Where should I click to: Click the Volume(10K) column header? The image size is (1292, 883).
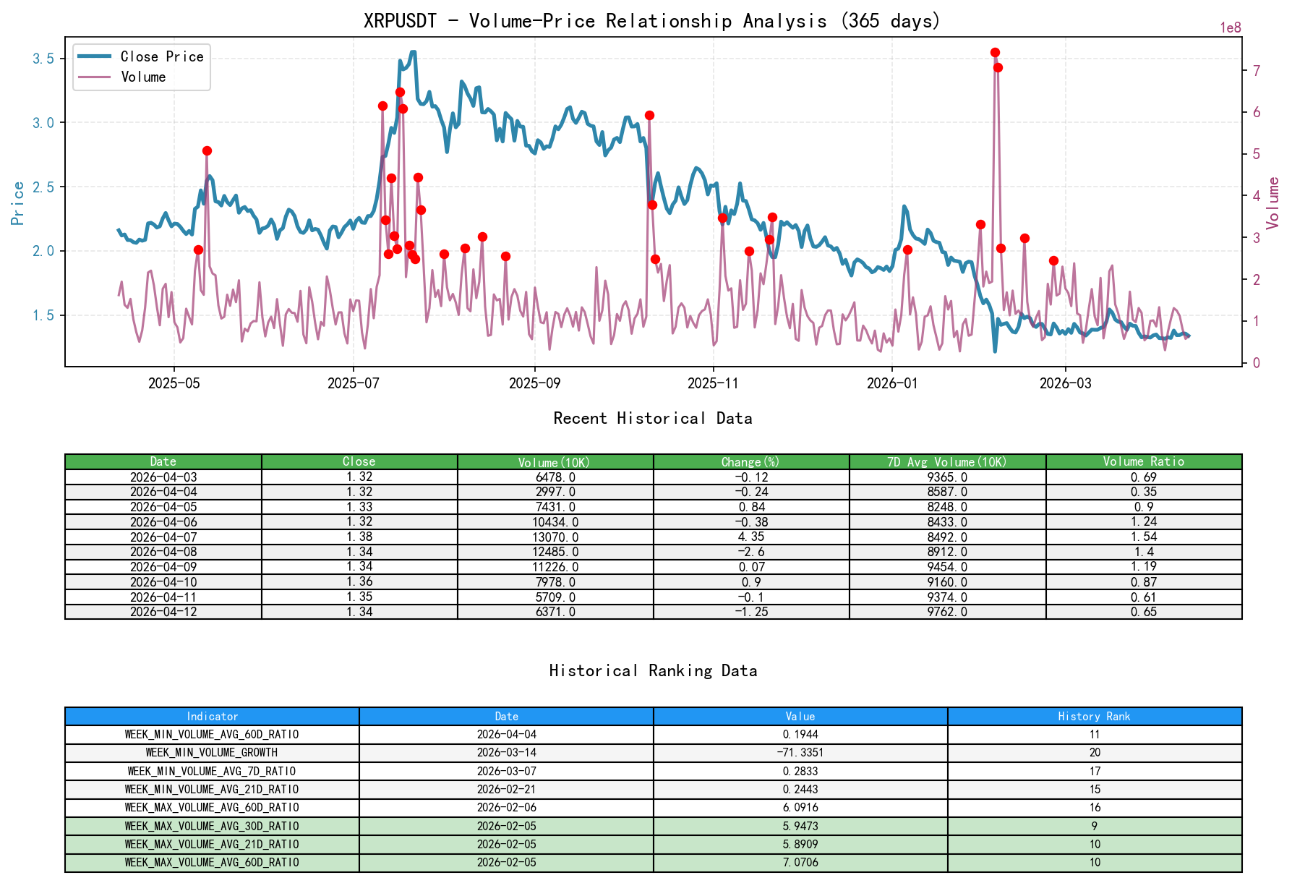(x=555, y=461)
